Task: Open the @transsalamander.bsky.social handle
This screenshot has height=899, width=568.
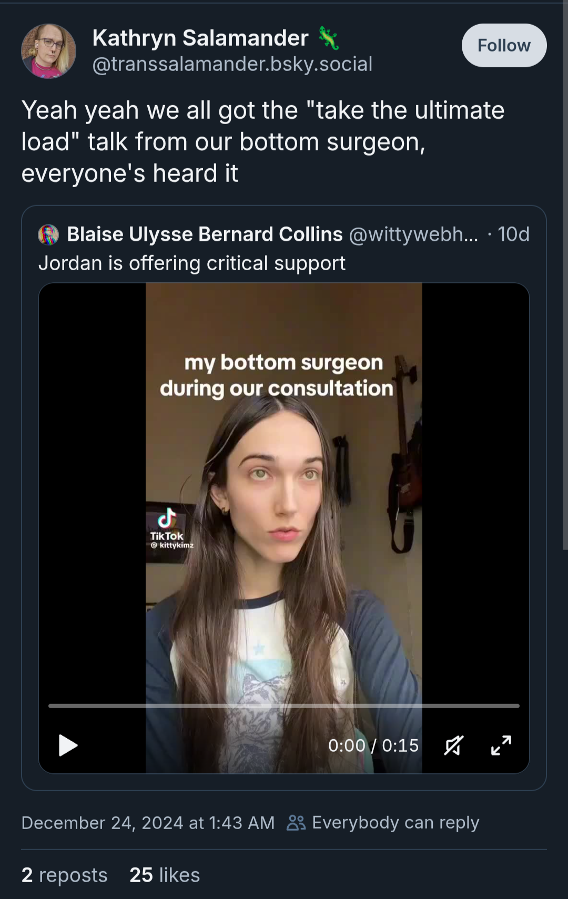Action: point(232,64)
